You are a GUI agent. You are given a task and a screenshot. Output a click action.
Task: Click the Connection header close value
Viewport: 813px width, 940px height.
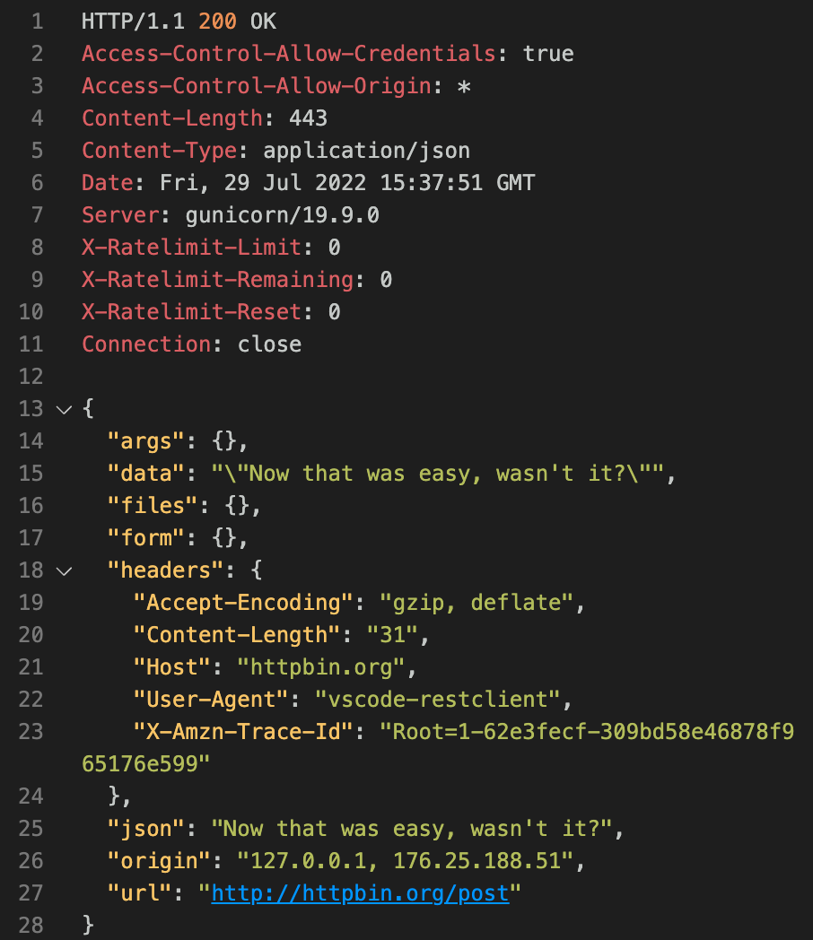tap(269, 344)
